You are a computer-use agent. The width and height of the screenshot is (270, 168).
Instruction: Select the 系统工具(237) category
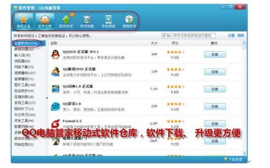point(25,103)
